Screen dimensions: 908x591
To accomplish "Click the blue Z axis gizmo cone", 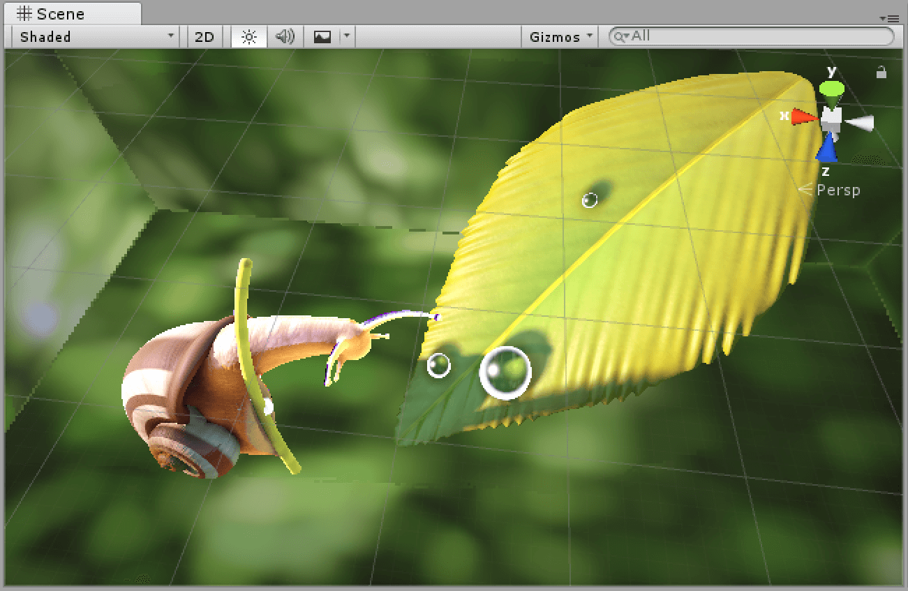I will tap(827, 149).
